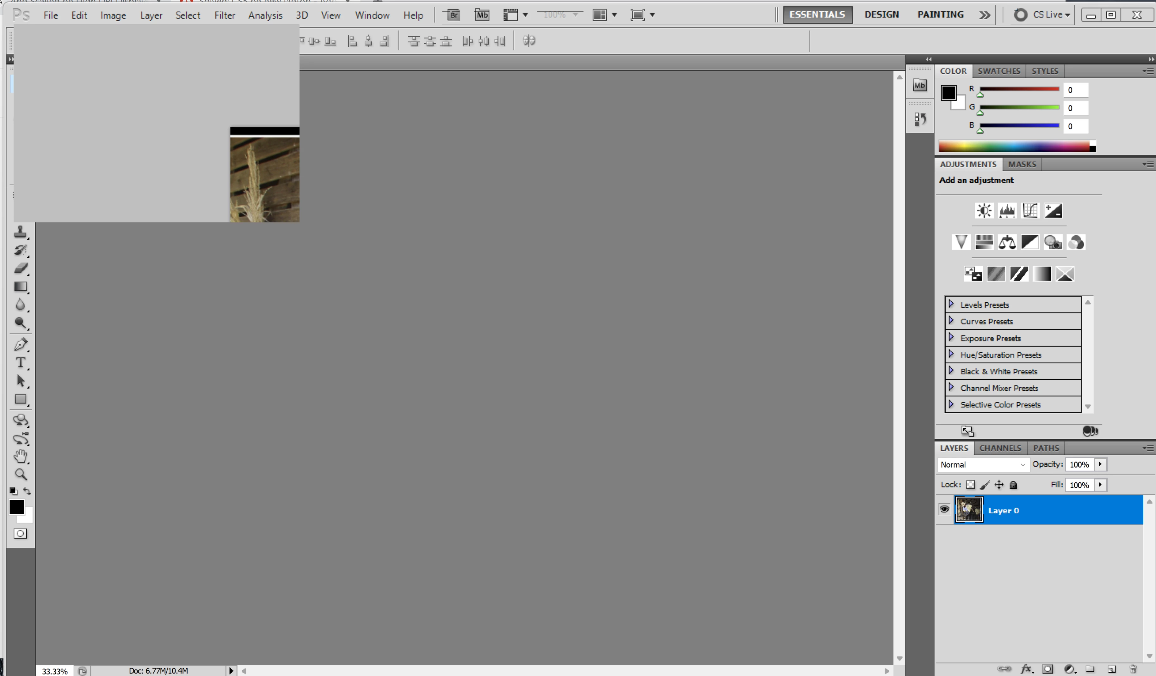The width and height of the screenshot is (1156, 676).
Task: Select the Clone Stamp tool
Action: pyautogui.click(x=20, y=232)
